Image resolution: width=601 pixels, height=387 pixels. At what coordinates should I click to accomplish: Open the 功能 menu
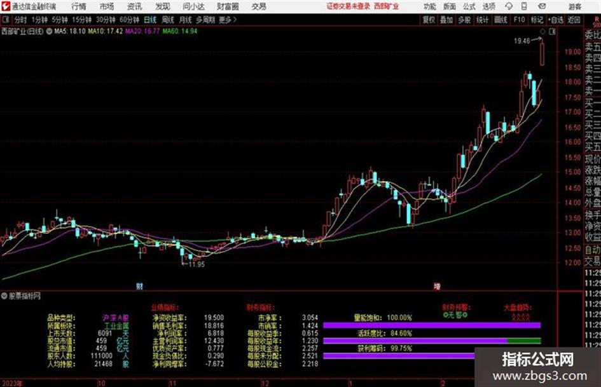(x=430, y=6)
